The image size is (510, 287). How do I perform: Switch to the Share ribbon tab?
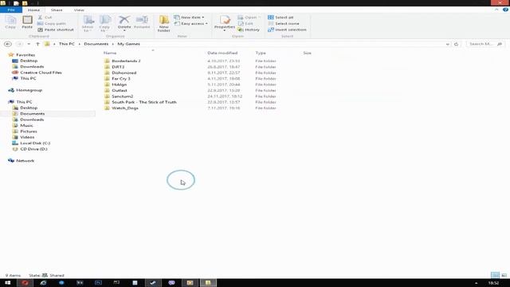57,10
